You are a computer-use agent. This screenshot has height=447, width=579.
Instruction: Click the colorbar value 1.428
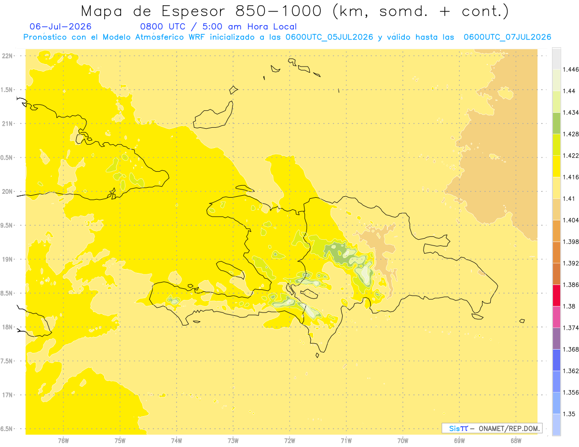coord(570,134)
